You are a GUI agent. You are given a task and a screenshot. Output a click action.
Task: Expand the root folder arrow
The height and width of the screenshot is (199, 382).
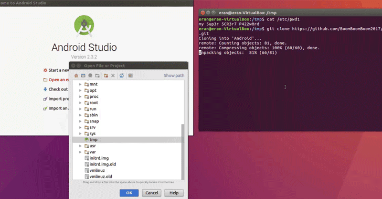80,103
